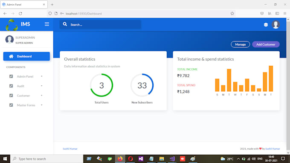Click the IMS brand title

pos(25,24)
